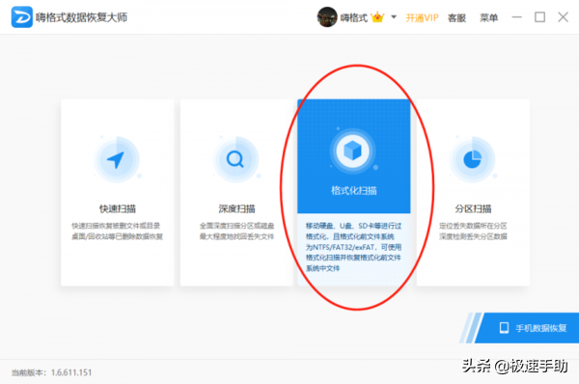
Task: Open 手机数据恢复 phone recovery button
Action: tap(526, 328)
